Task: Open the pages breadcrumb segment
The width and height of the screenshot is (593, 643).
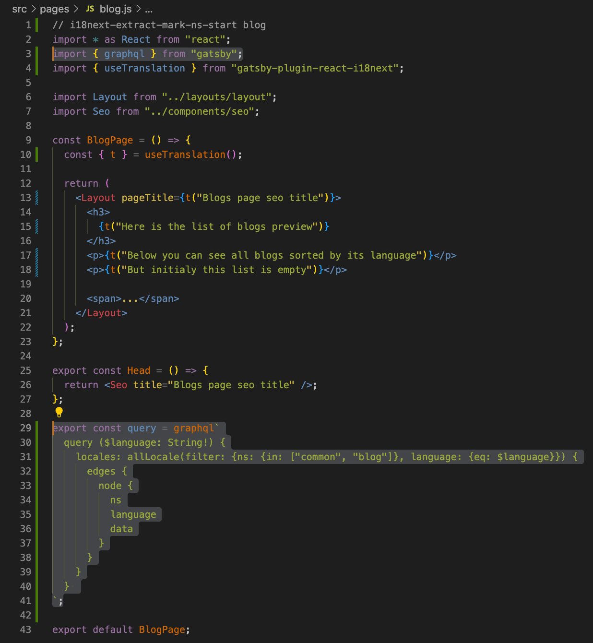Action: 54,9
